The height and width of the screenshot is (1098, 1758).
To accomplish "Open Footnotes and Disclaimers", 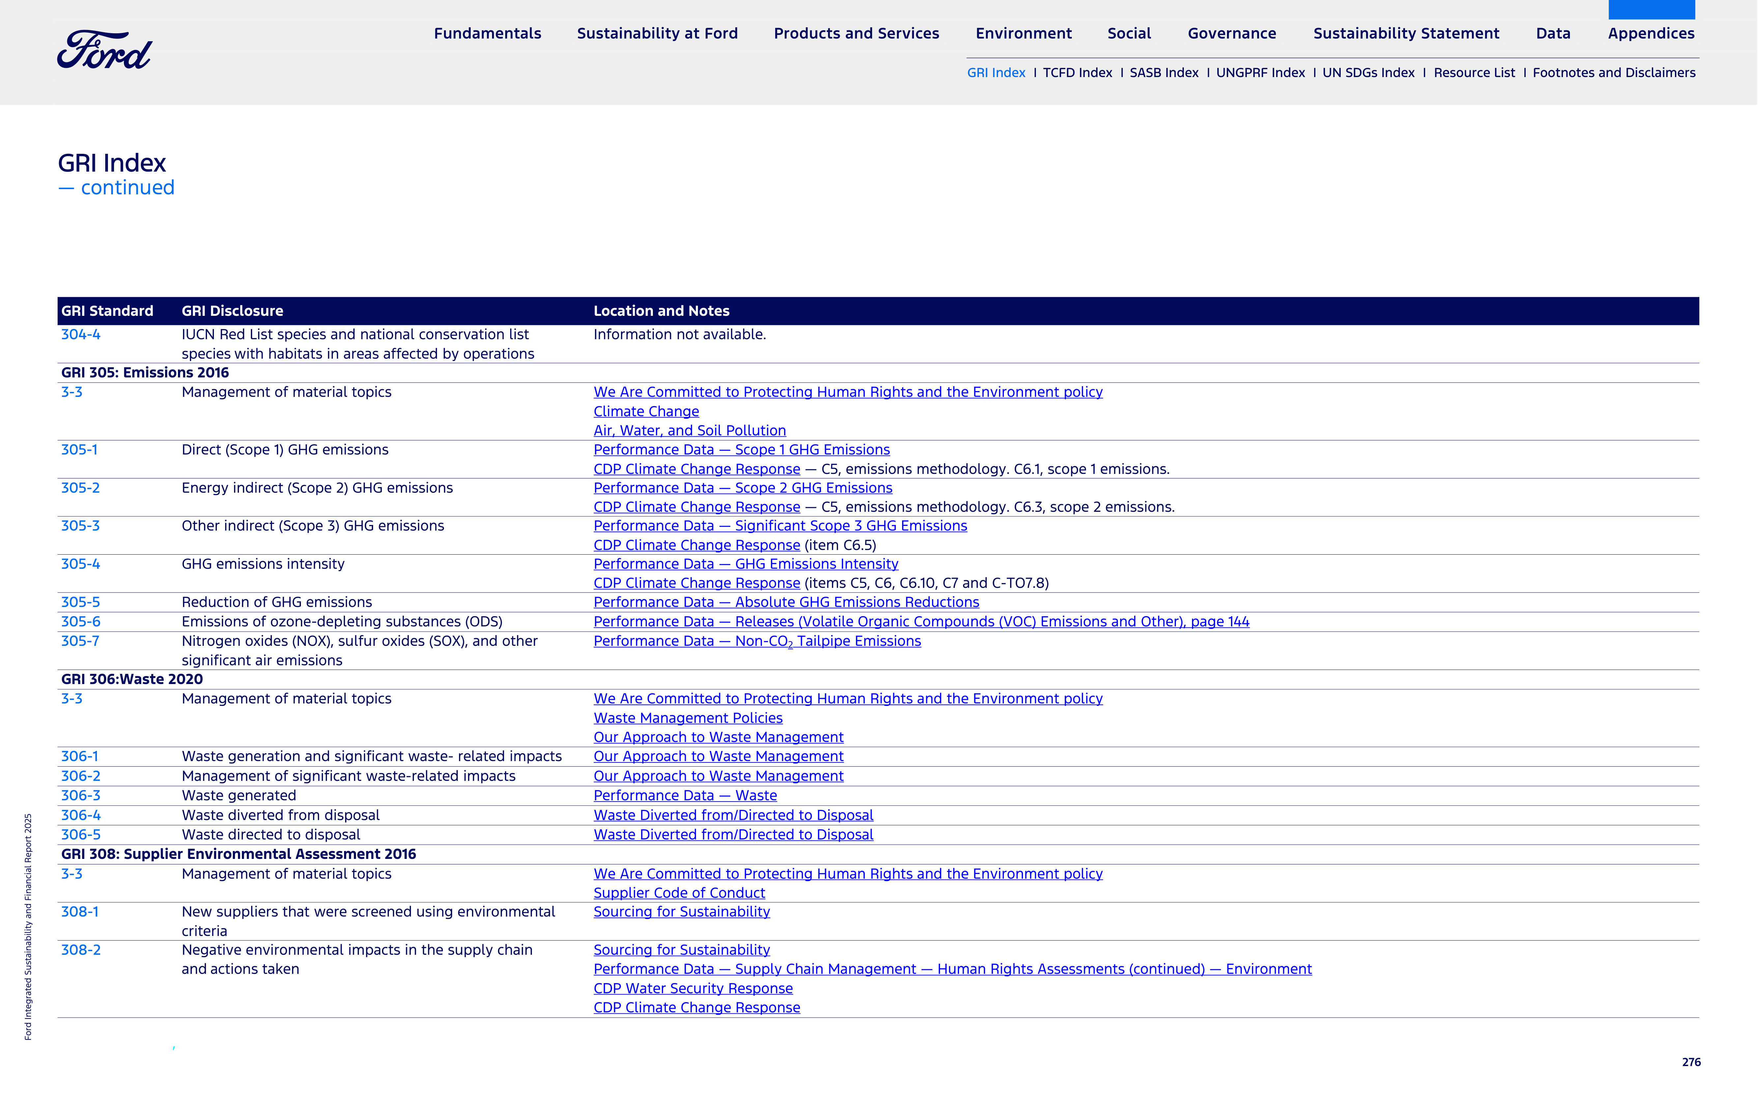I will tap(1614, 73).
